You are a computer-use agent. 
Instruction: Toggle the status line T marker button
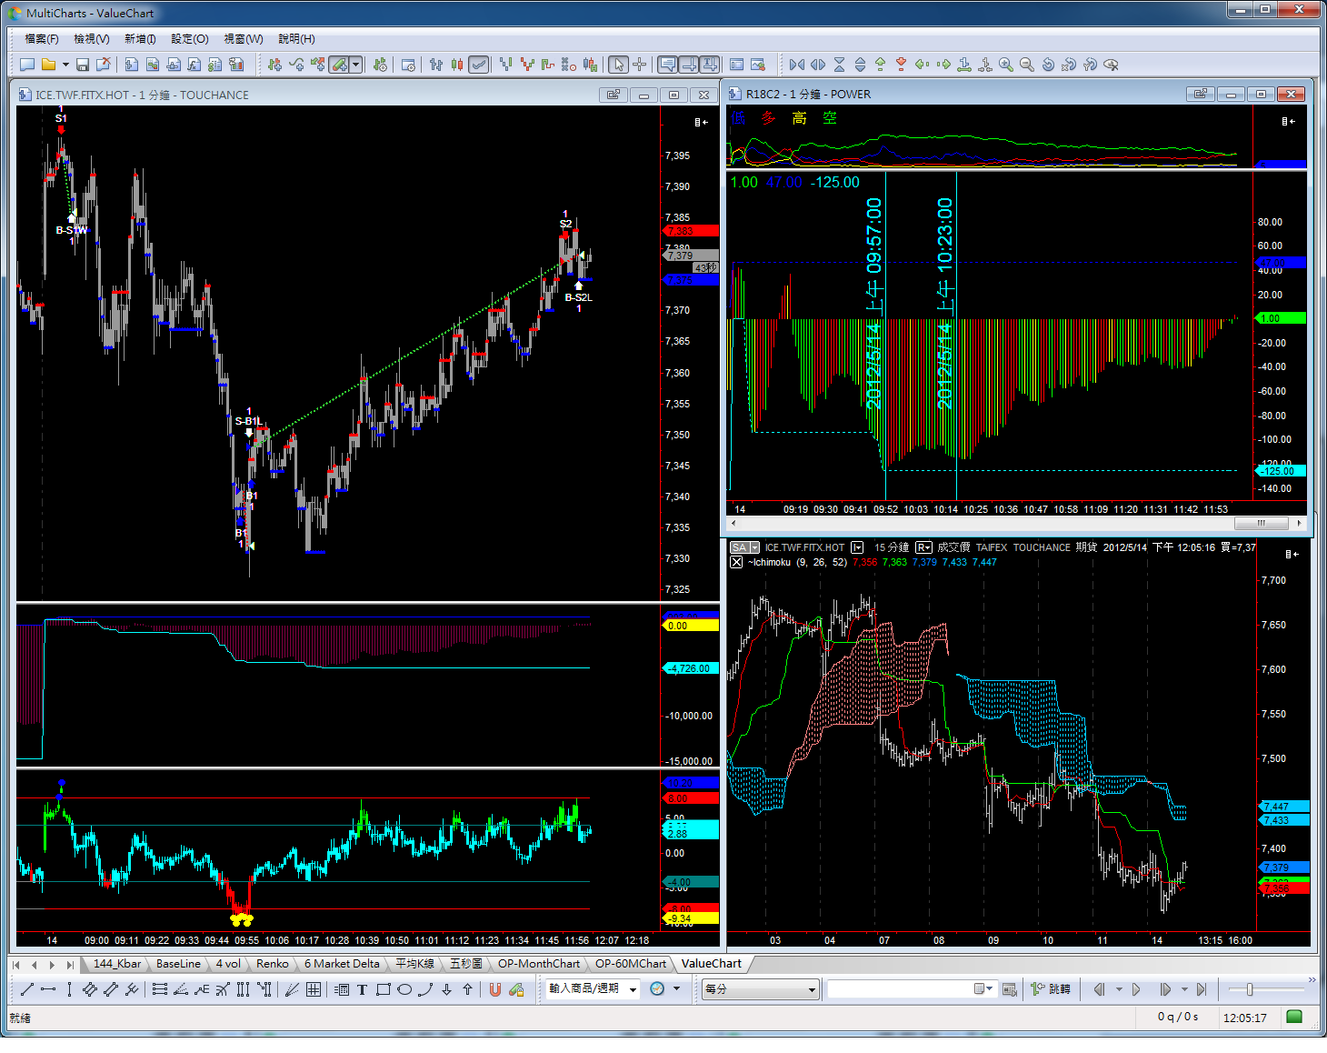711,65
